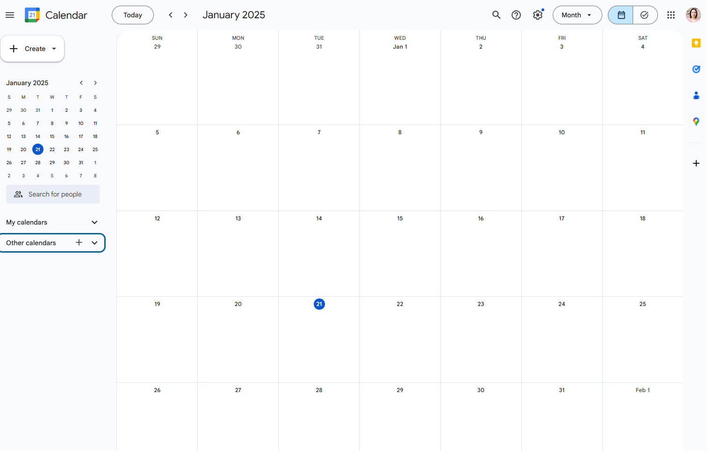Image resolution: width=707 pixels, height=451 pixels.
Task: Open the Google apps grid
Action: point(671,15)
